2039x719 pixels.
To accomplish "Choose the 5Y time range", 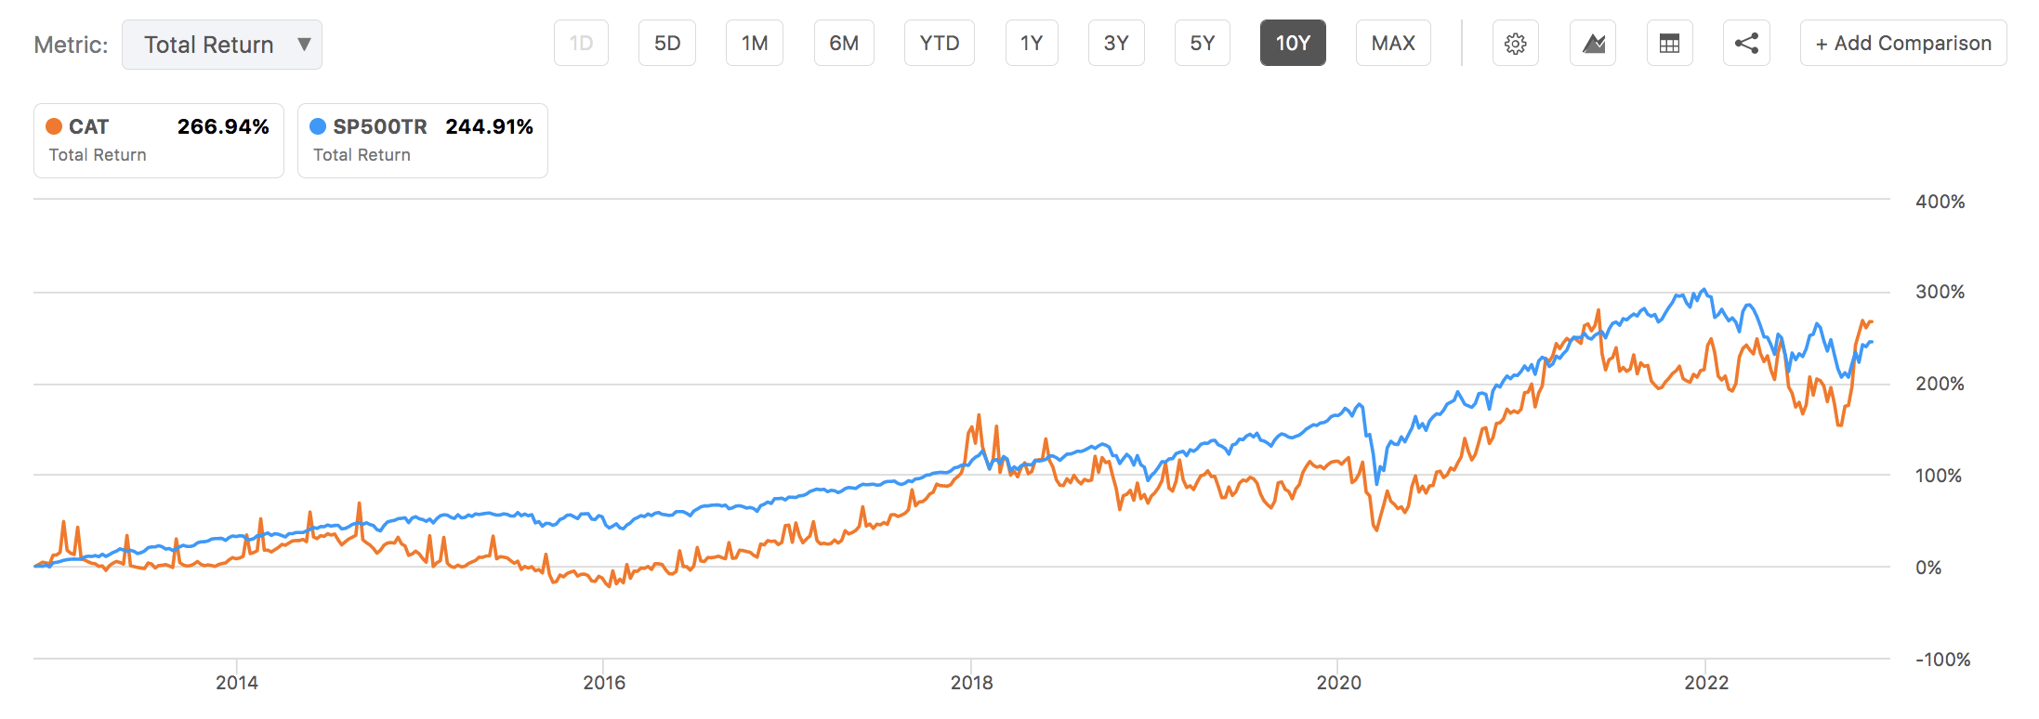I will point(1203,44).
